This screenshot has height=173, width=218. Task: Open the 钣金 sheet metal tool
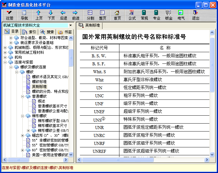pyautogui.click(x=169, y=15)
